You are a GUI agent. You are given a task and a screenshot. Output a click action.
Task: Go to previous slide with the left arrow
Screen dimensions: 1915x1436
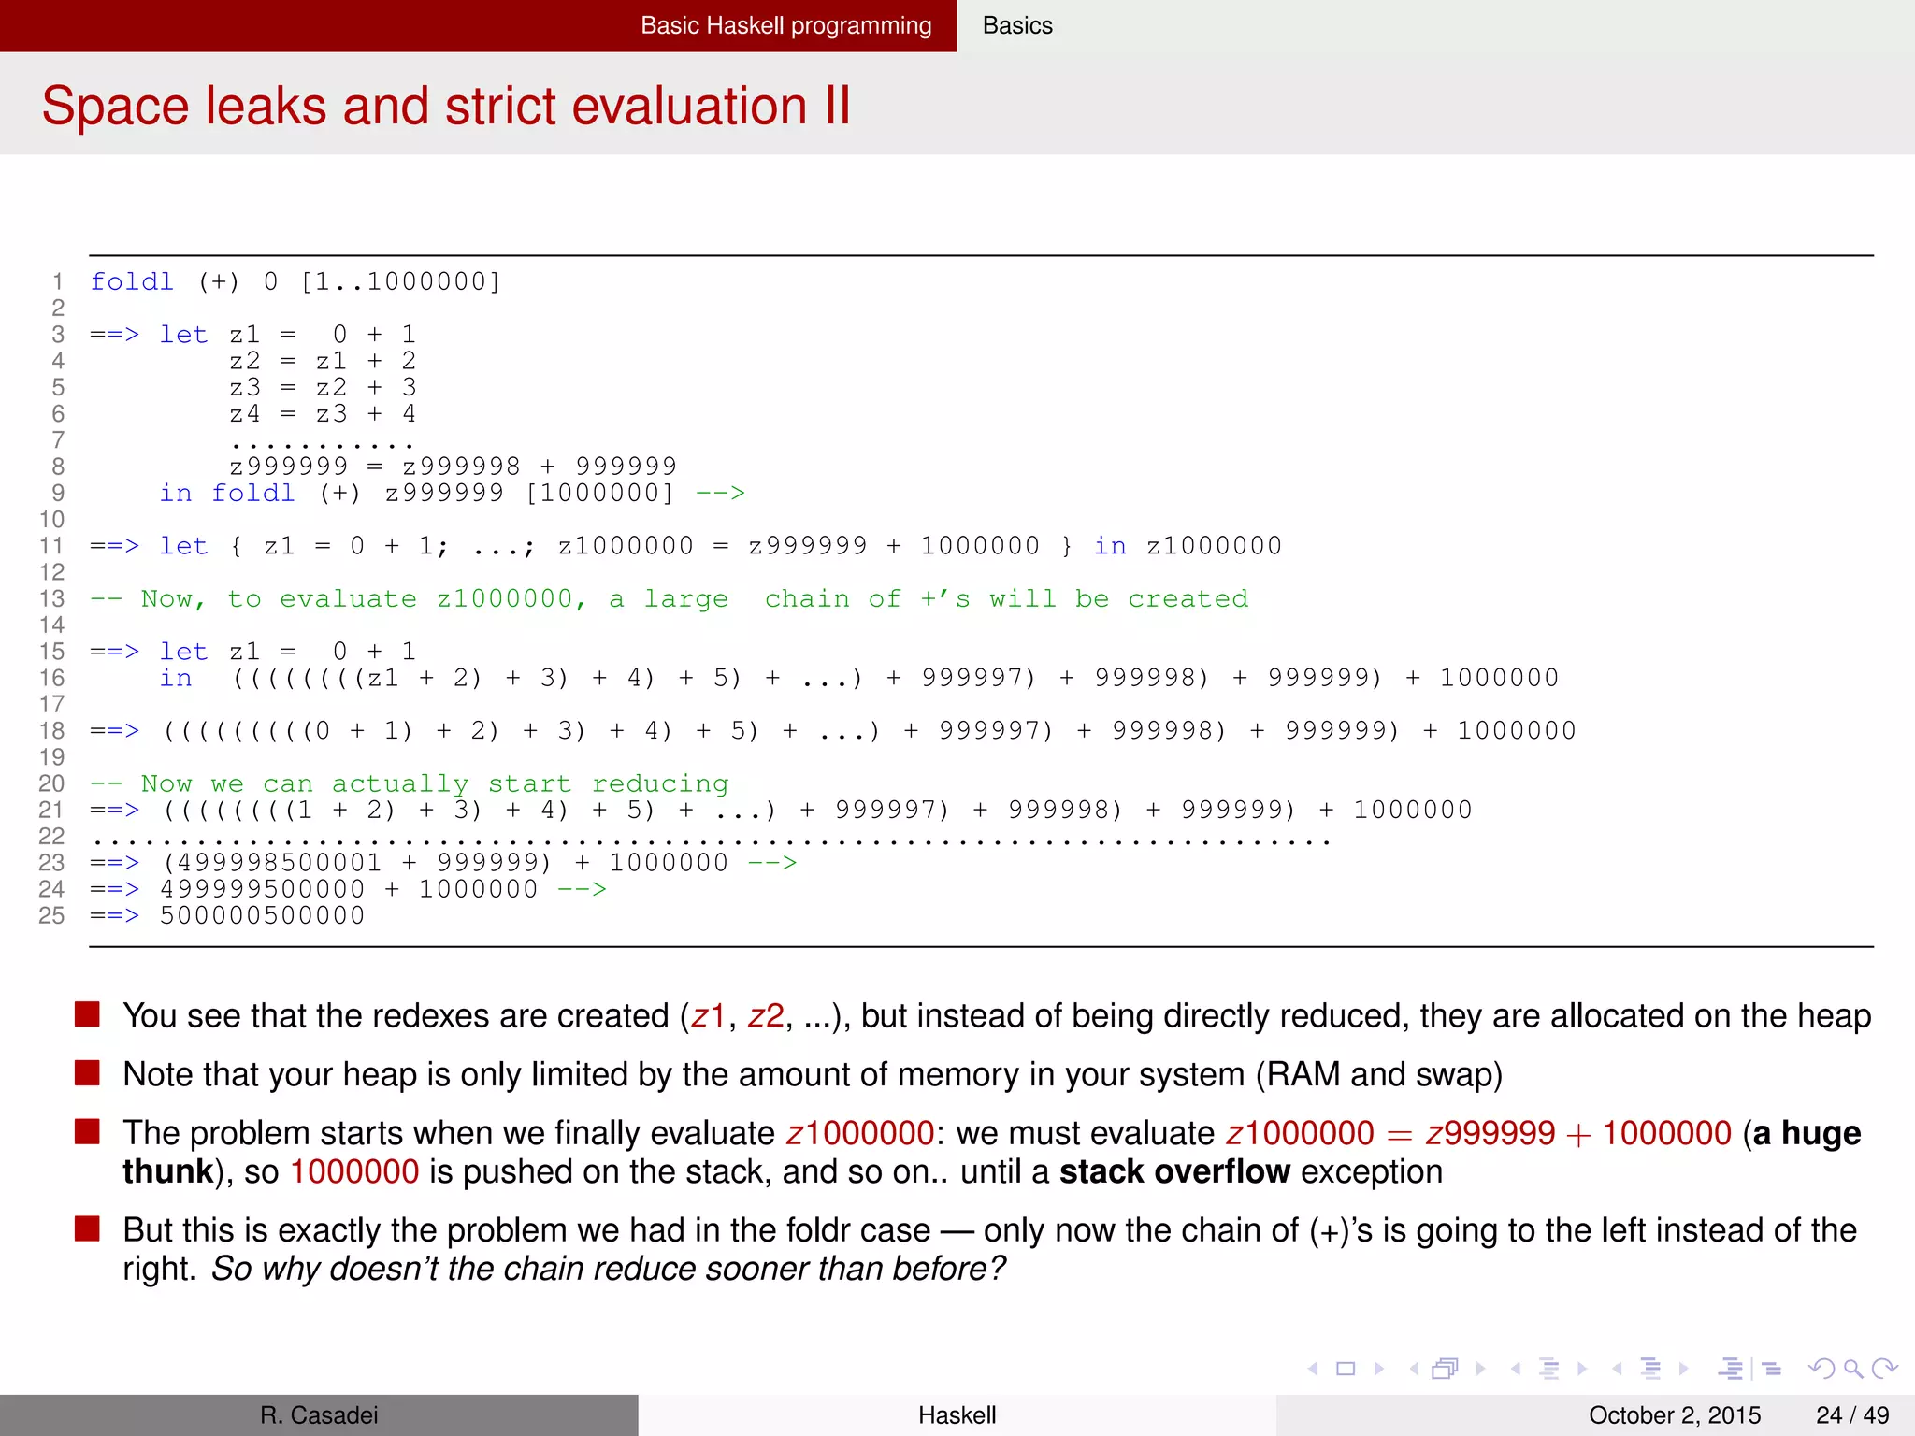(x=1313, y=1369)
